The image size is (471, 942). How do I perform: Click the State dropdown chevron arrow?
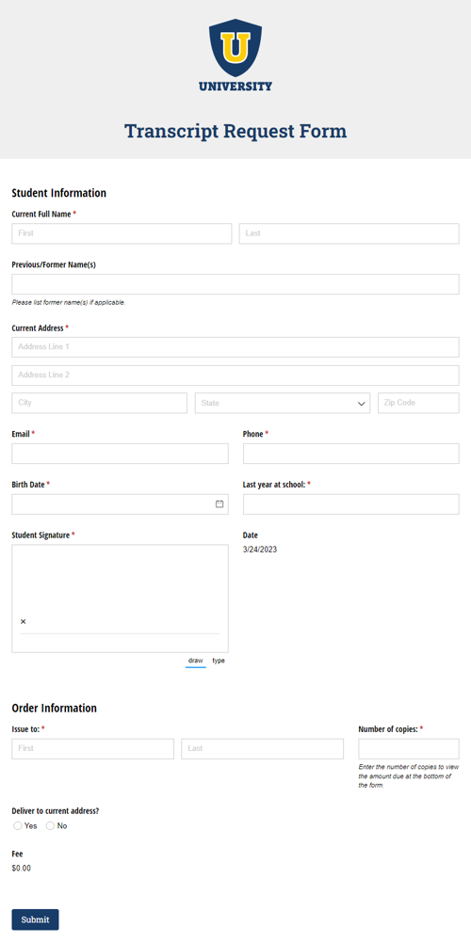point(362,404)
